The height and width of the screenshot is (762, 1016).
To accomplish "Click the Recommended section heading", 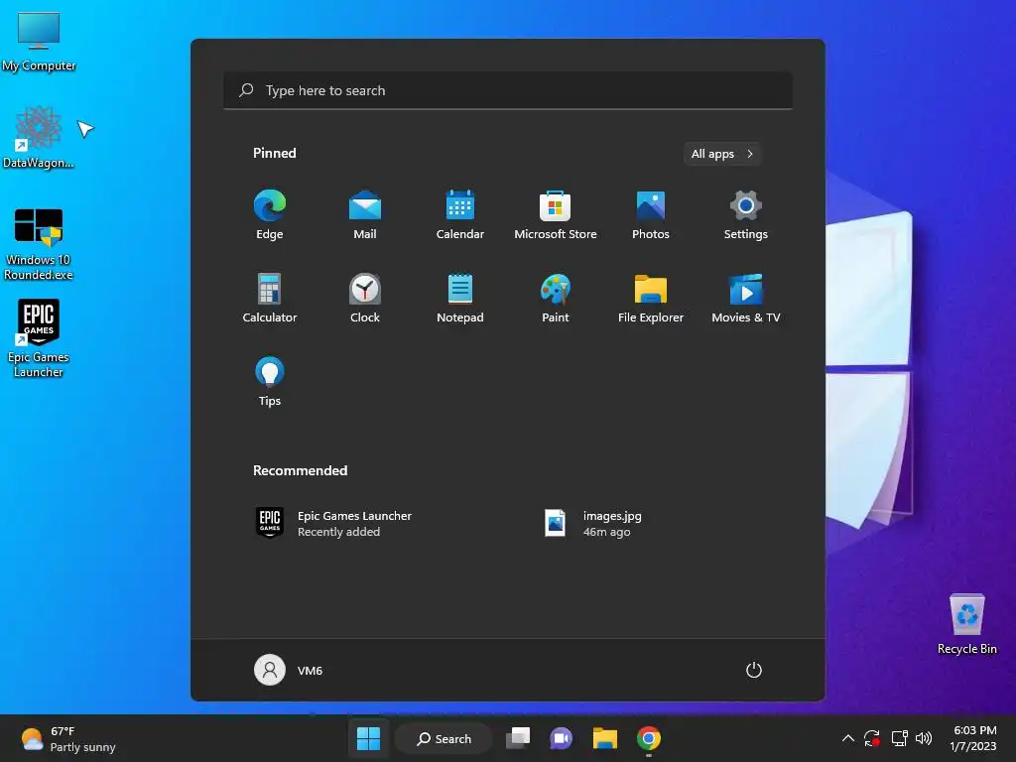I will click(x=300, y=470).
